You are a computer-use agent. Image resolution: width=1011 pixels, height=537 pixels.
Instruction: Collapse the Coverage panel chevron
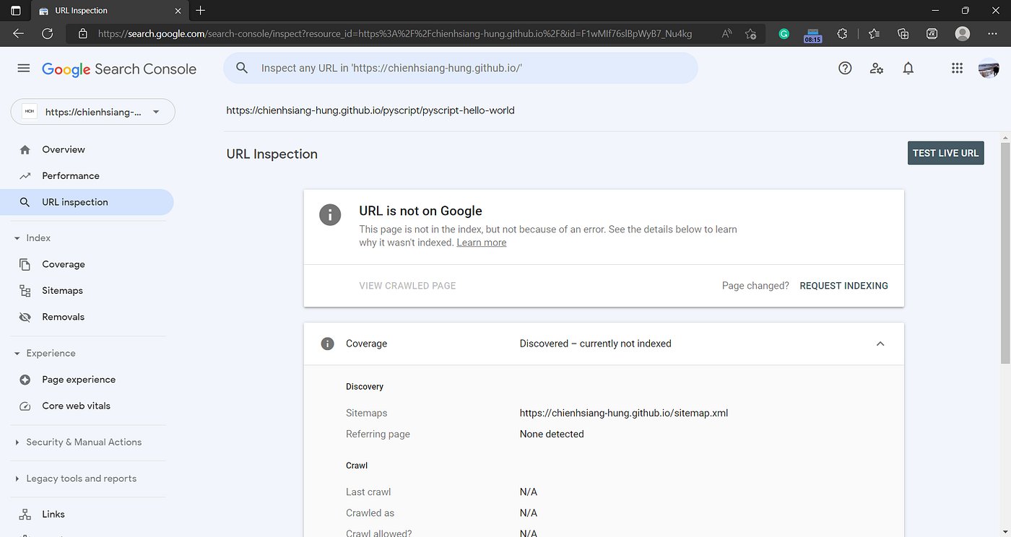coord(880,344)
